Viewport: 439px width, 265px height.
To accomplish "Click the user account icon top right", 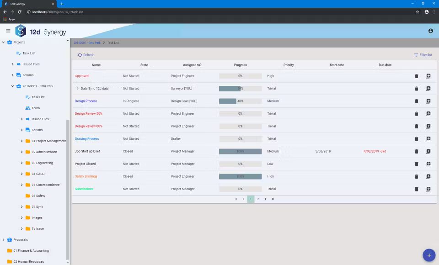I will (x=430, y=31).
